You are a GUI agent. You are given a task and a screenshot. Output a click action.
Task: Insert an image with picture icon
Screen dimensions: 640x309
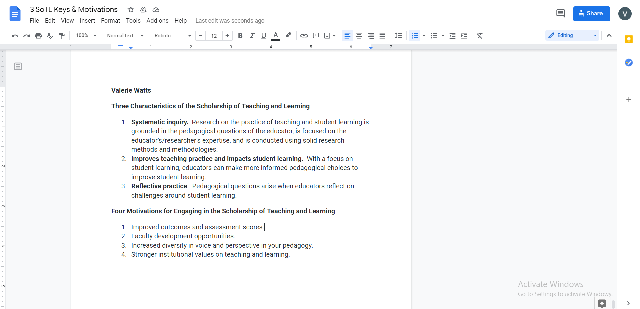click(327, 36)
